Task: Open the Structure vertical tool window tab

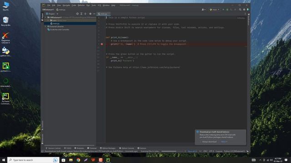Action: (42, 125)
